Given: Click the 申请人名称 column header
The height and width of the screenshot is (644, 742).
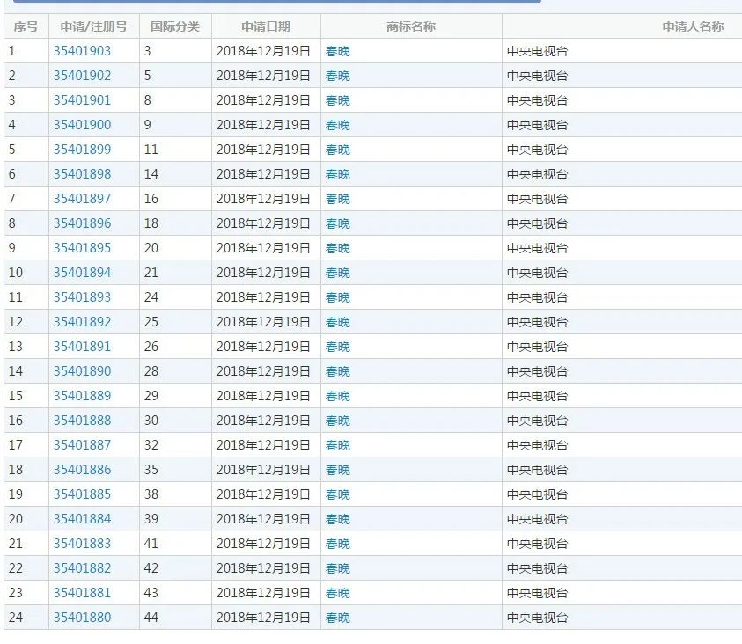Looking at the screenshot, I should click(x=693, y=26).
